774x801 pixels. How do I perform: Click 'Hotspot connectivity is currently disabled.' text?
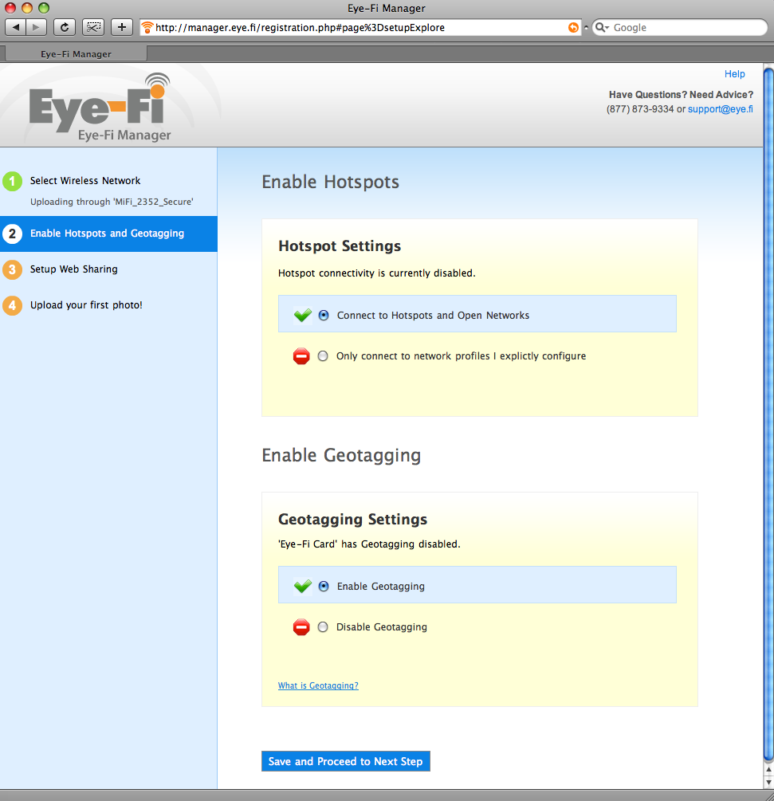point(376,273)
